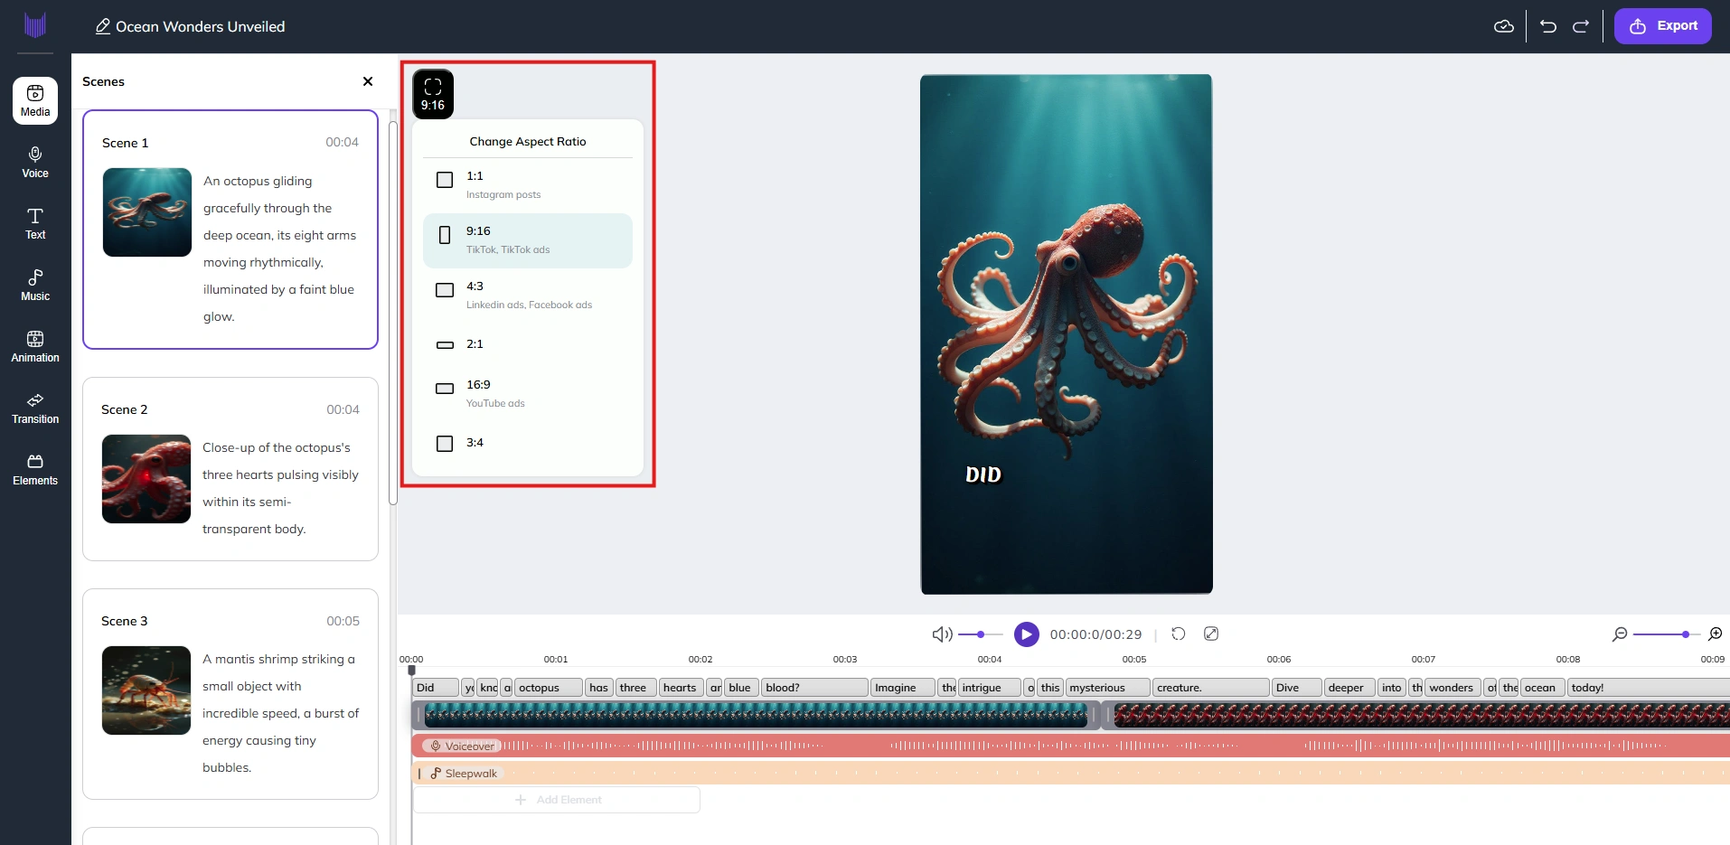Select the Scene 1 octopus thumbnail

click(147, 212)
